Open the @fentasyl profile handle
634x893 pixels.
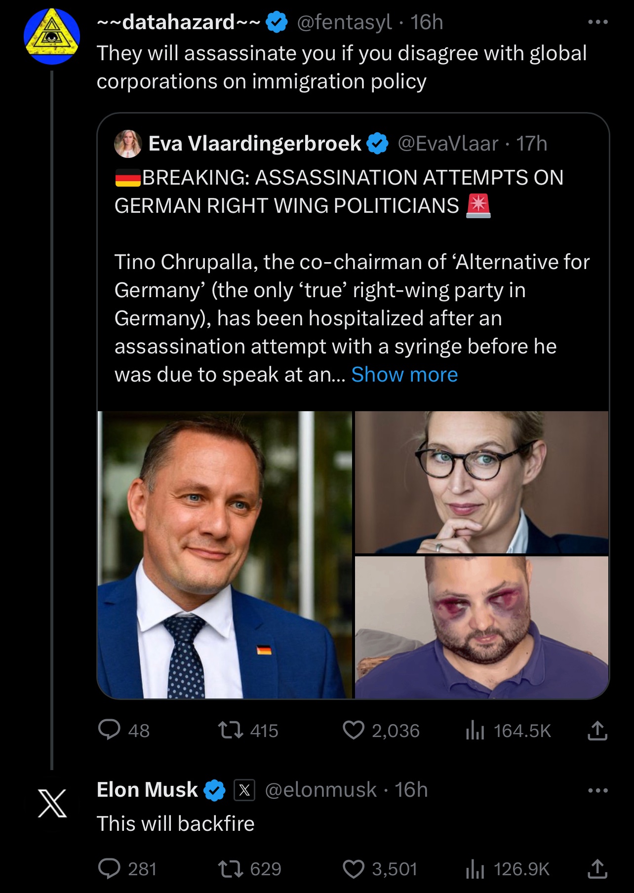[x=344, y=22]
